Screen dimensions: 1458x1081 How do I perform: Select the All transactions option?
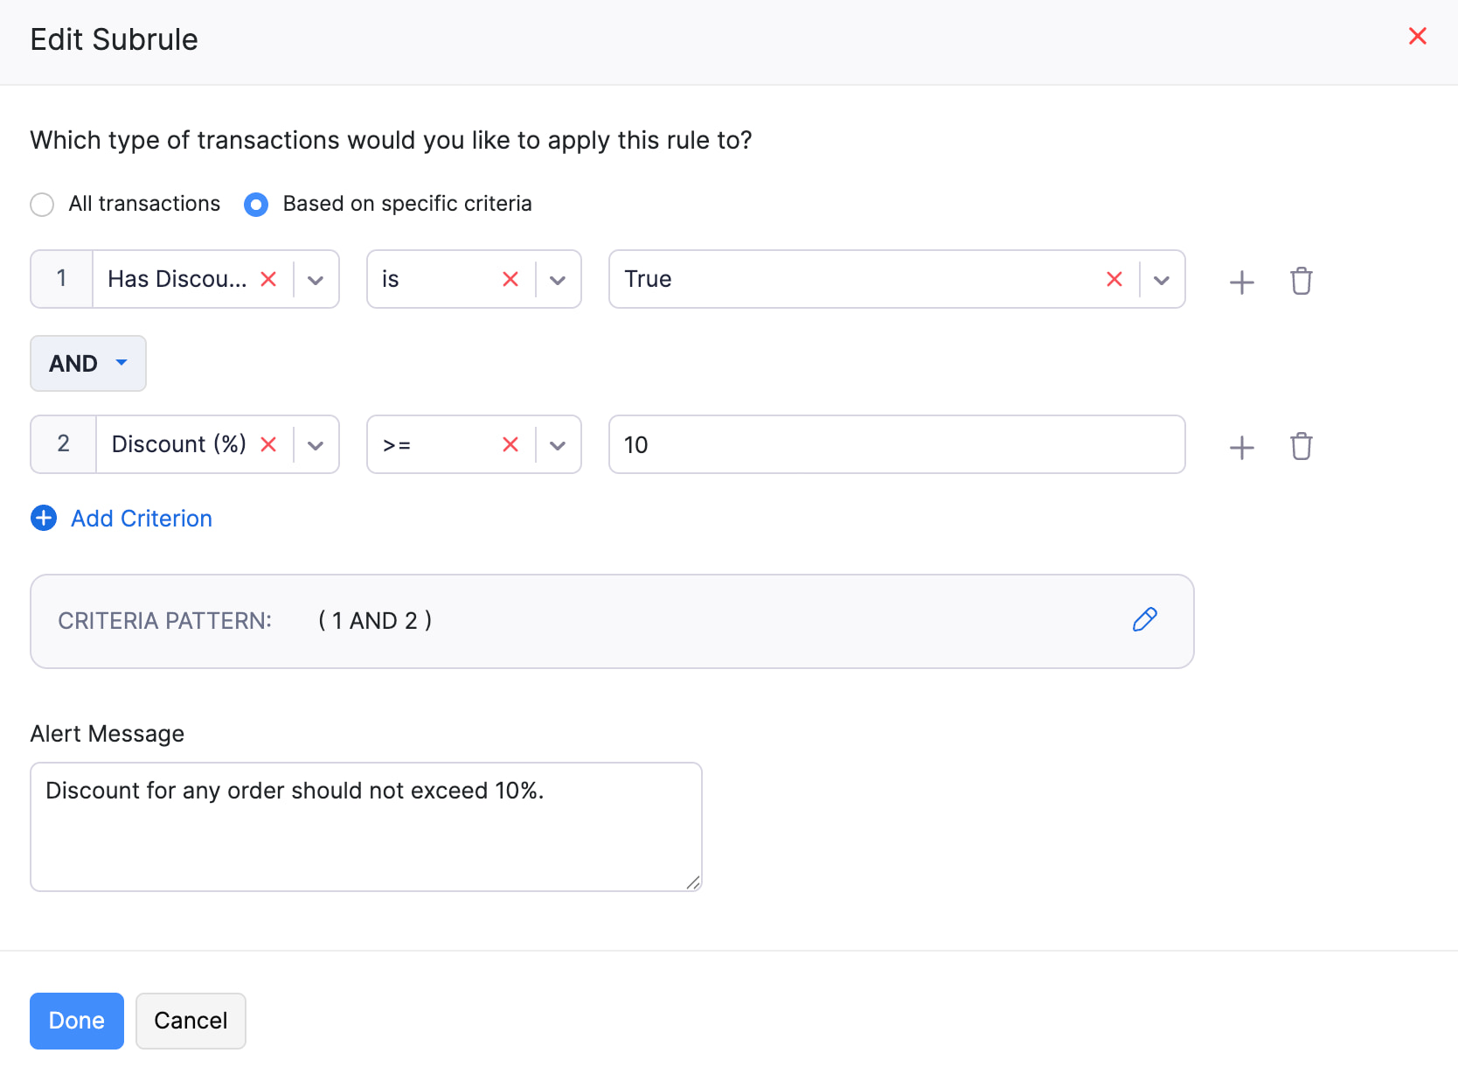pyautogui.click(x=42, y=204)
